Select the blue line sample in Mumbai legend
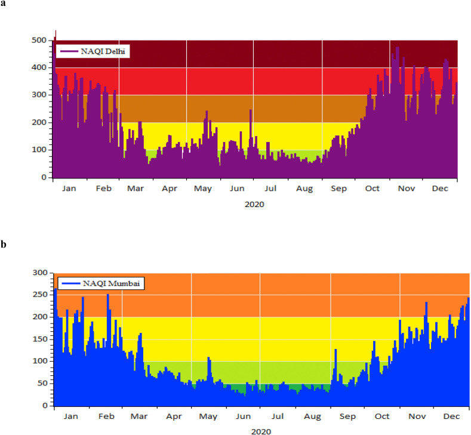 (70, 283)
